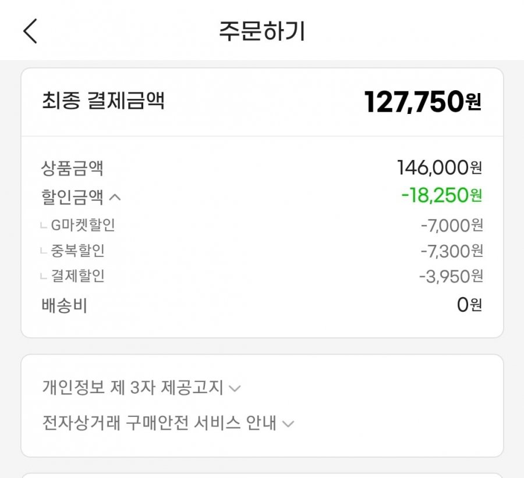Tap the back arrow icon

[x=30, y=31]
